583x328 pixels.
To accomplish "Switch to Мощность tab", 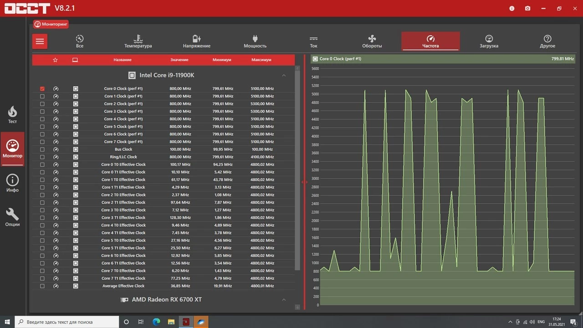I will tap(255, 41).
